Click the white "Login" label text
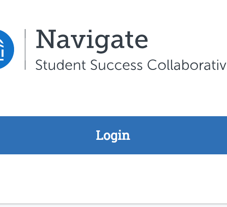Image resolution: width=227 pixels, height=207 pixels. [x=113, y=135]
